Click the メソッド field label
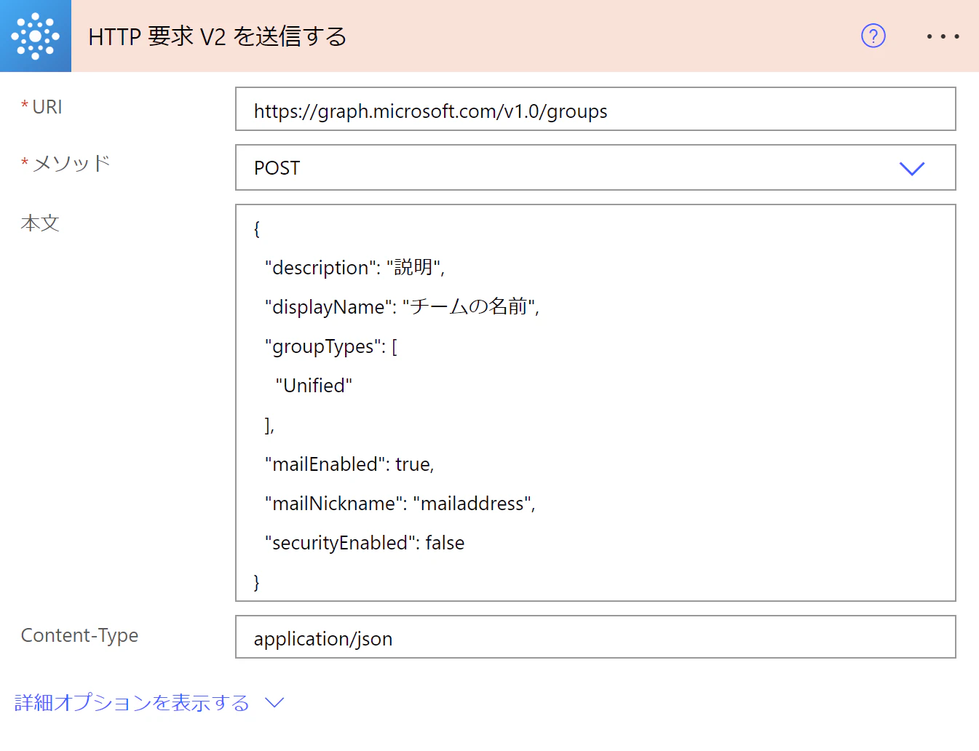The width and height of the screenshot is (979, 751). [x=71, y=163]
